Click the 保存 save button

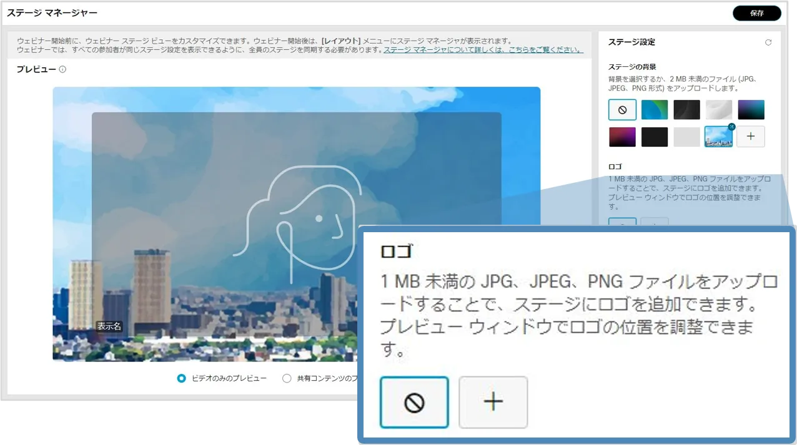tap(756, 13)
